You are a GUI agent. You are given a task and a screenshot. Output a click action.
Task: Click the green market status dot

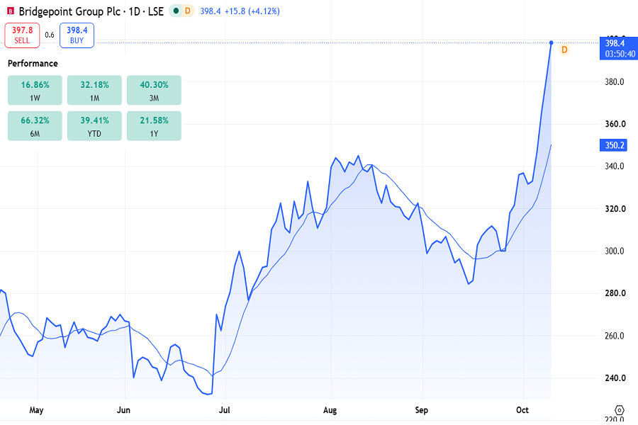click(177, 11)
